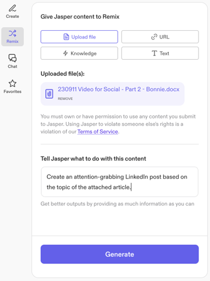Click the chain link icon beside URL

pos(154,37)
